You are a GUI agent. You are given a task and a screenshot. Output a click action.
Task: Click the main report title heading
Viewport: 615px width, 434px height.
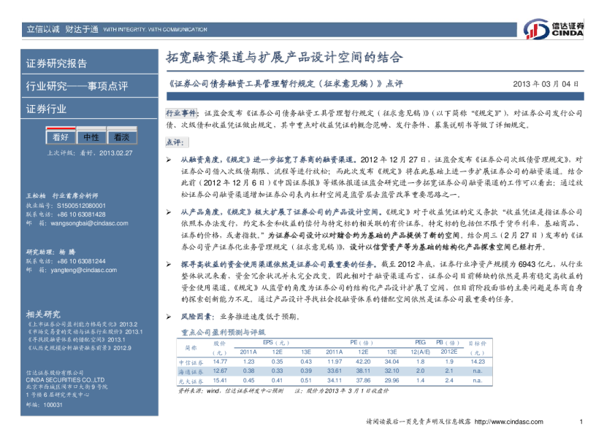pyautogui.click(x=284, y=58)
